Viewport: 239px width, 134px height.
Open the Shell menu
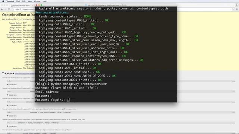(18, 1)
